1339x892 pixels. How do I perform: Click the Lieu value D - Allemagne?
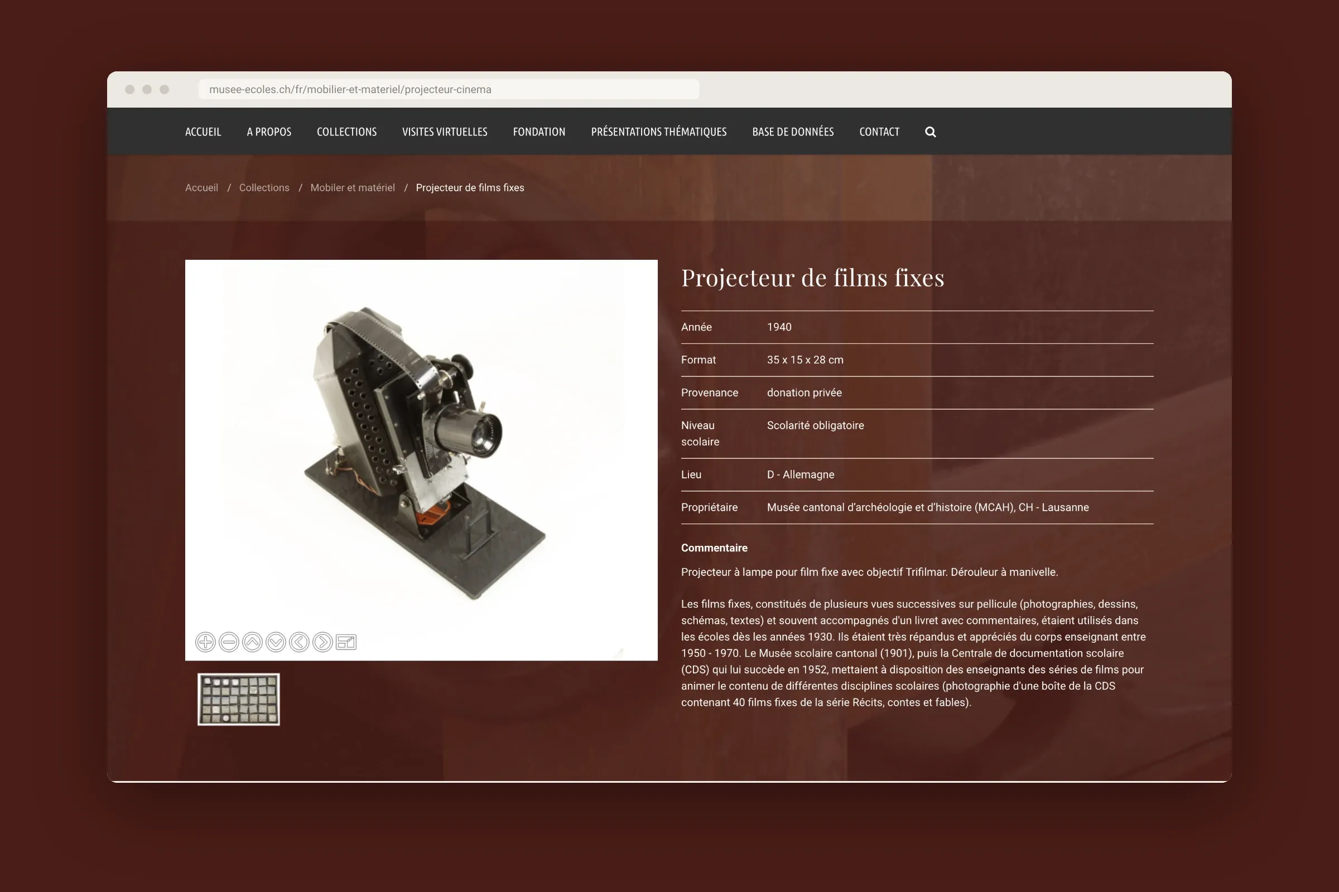[801, 474]
